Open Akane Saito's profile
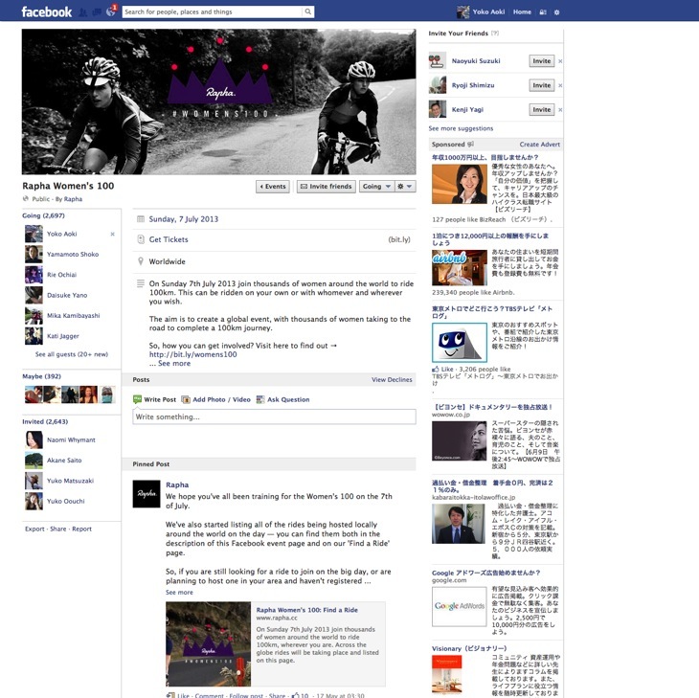 64,461
